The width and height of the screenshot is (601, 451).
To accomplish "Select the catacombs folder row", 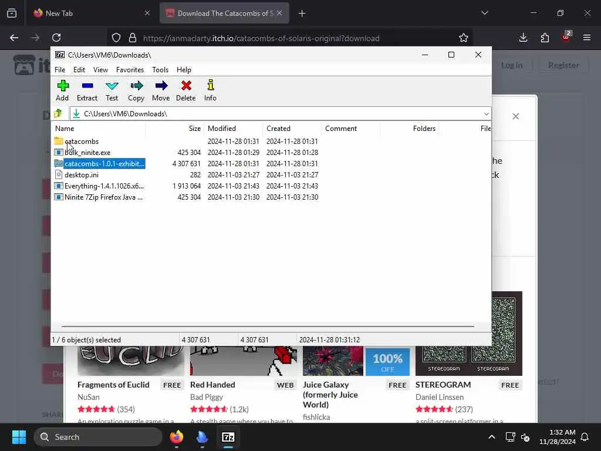I will (x=82, y=142).
